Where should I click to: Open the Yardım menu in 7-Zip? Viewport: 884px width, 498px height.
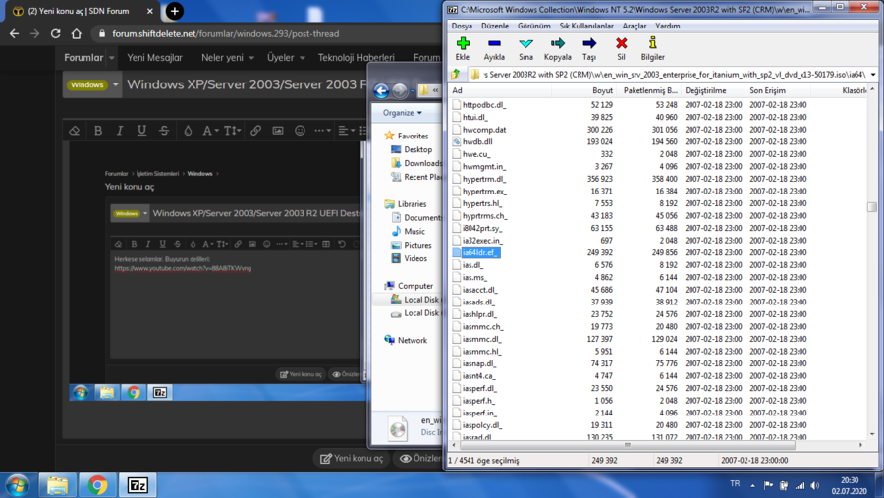point(668,26)
